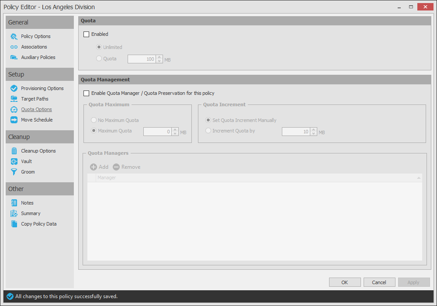
Task: Select Target Paths in Setup section
Action: 35,99
